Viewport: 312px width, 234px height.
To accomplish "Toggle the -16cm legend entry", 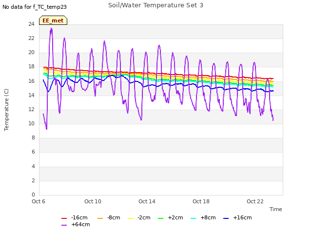I will click(75, 218).
